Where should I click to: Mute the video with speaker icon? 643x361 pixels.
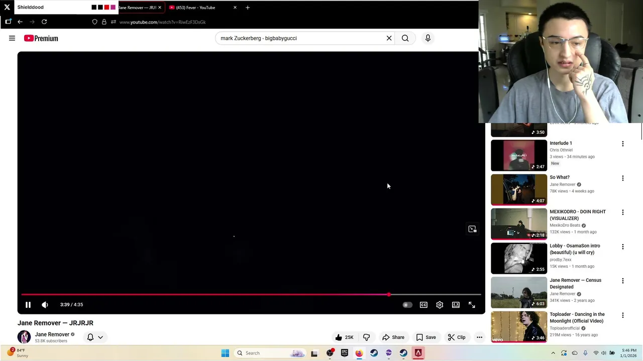tap(45, 304)
